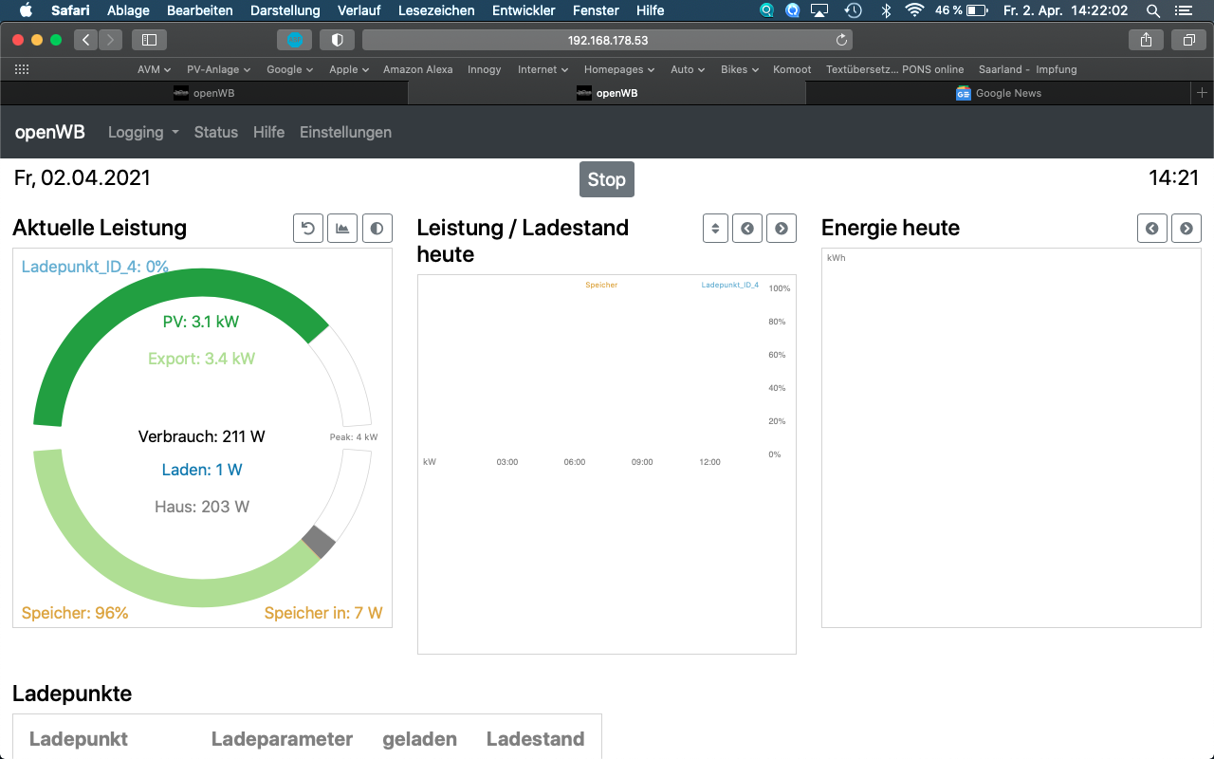Open the Safari share icon
Screen dimensions: 1214x759
pyautogui.click(x=1147, y=40)
